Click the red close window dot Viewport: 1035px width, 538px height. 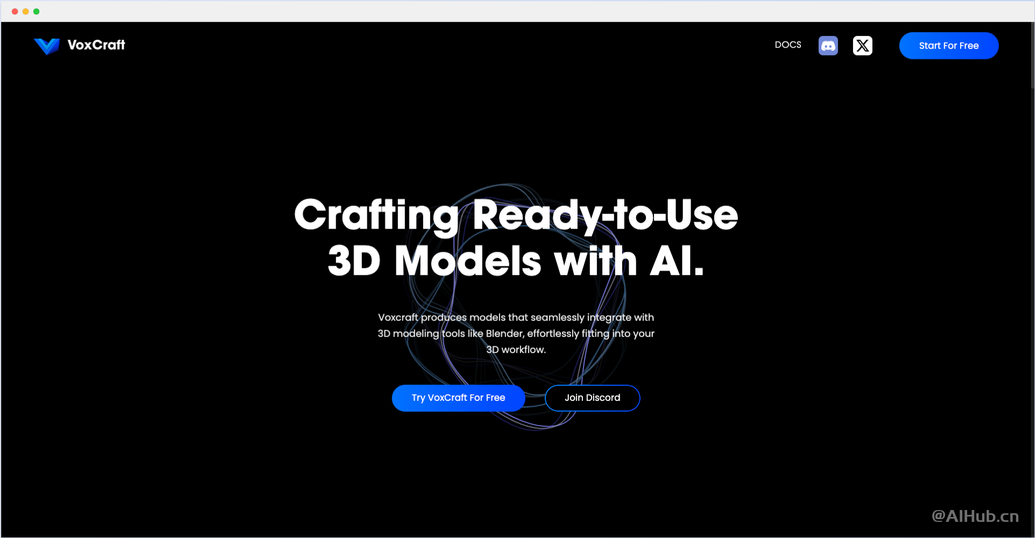pos(15,11)
